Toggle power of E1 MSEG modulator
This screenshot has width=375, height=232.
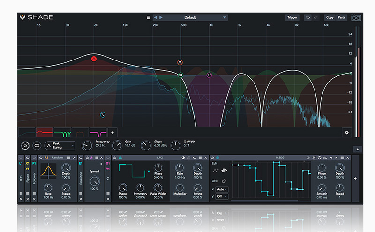pyautogui.click(x=212, y=158)
